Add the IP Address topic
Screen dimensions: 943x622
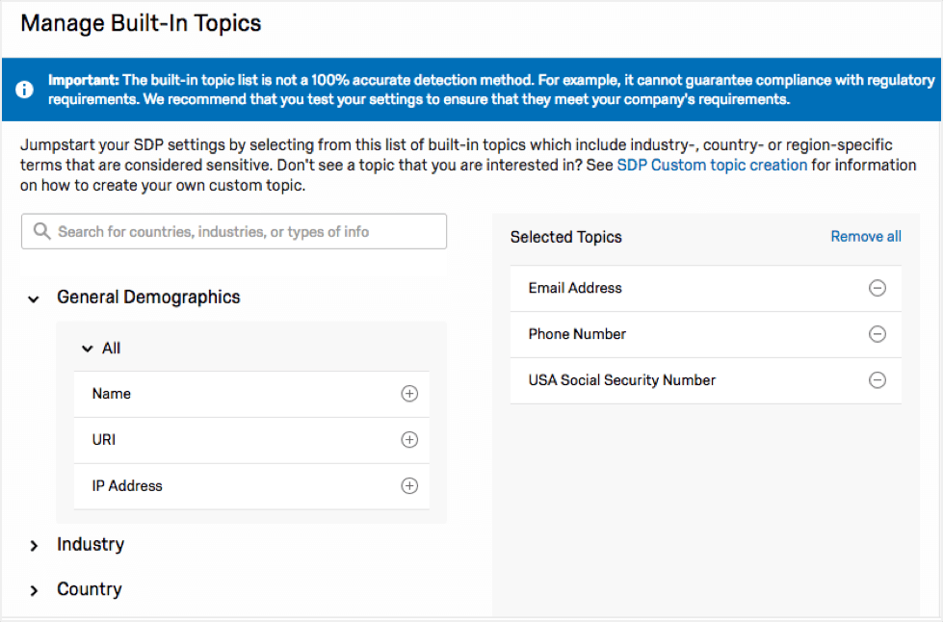[409, 486]
